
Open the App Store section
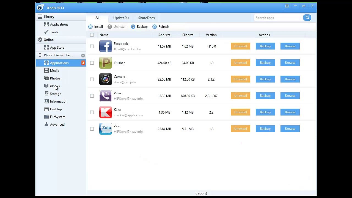tap(57, 48)
